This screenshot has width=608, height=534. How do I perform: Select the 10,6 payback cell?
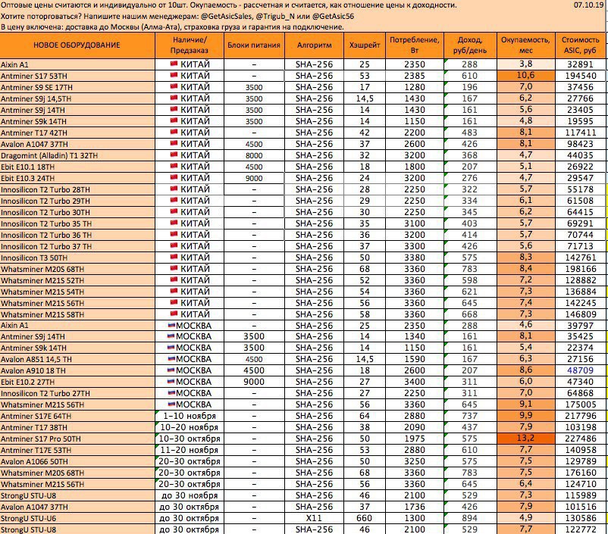[x=526, y=75]
